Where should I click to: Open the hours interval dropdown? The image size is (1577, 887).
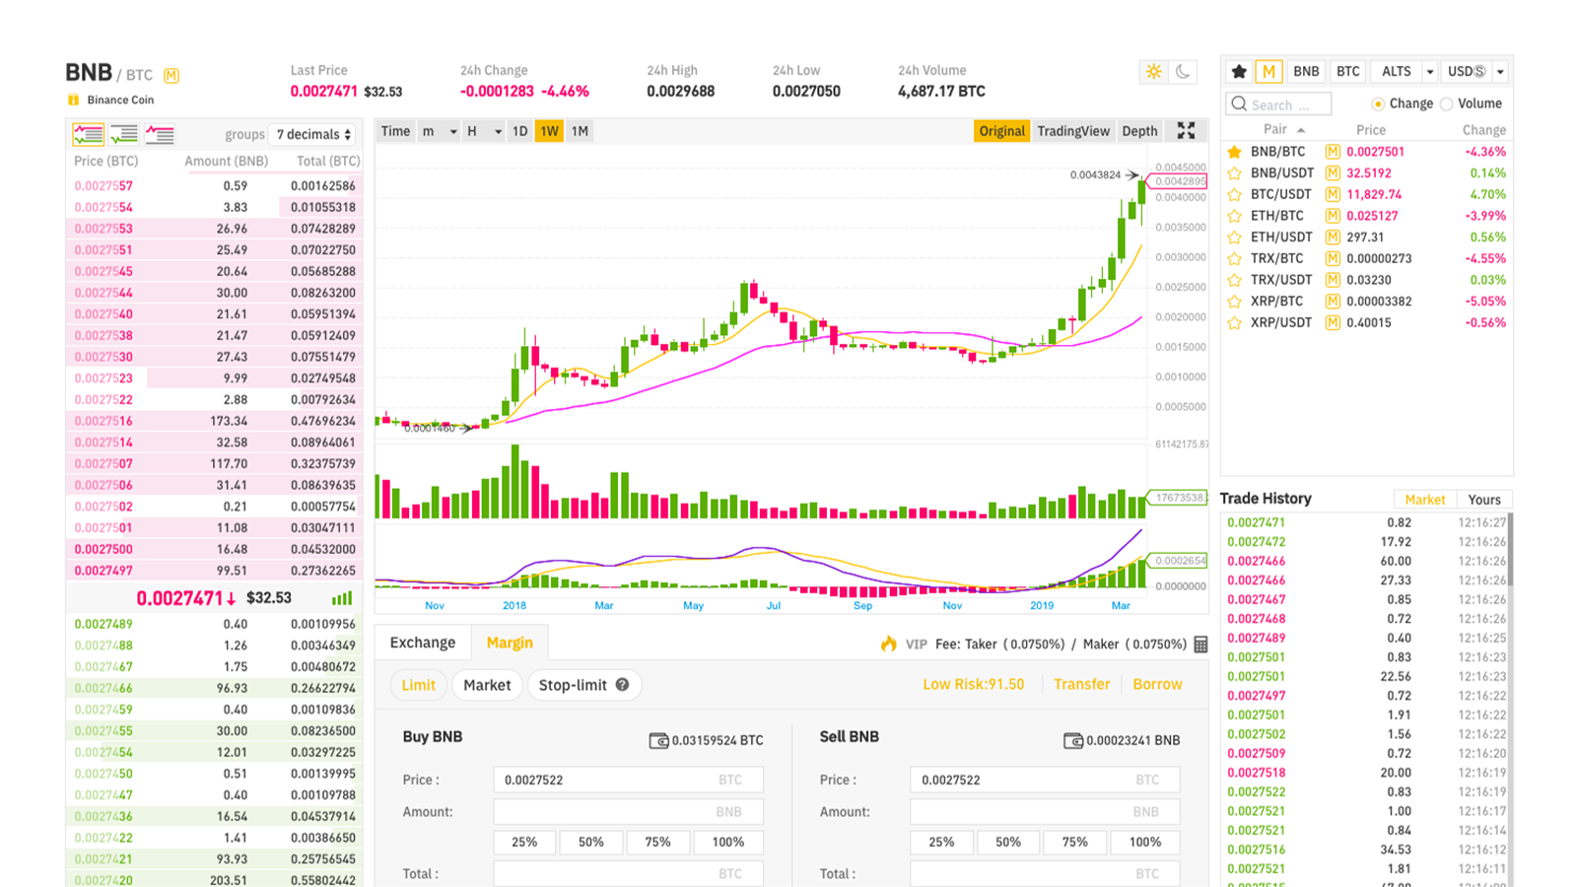484,131
